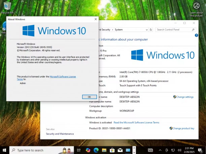The image size is (206, 154).
Task: Open Security and Maintenance under See also
Action: coord(60,134)
